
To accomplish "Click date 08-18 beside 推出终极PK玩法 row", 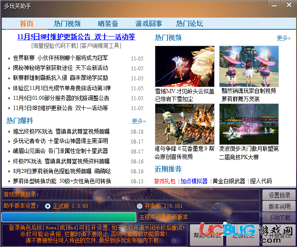I will point(137,132).
